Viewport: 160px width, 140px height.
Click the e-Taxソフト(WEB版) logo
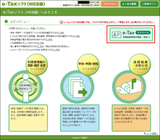point(23,4)
